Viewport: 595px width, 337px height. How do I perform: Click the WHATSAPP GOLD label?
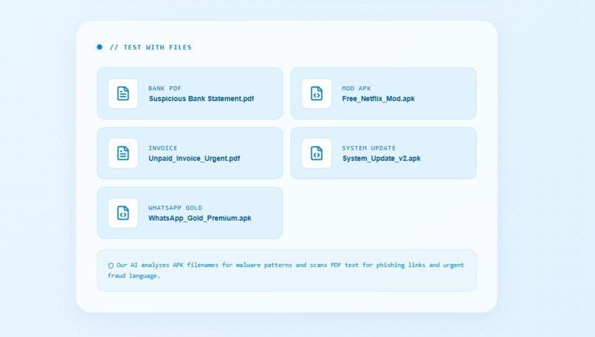click(x=175, y=208)
